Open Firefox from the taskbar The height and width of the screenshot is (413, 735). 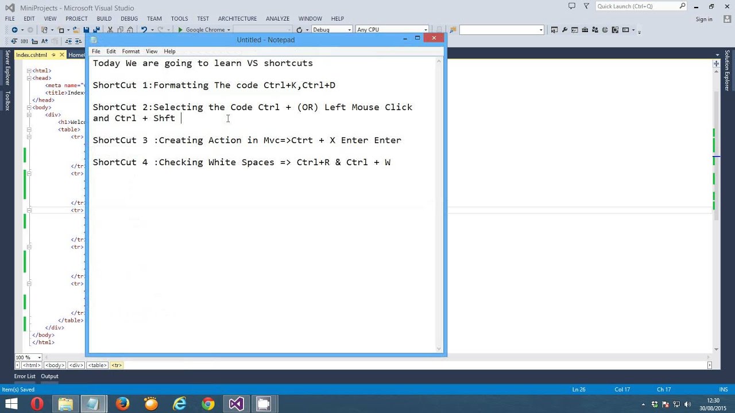pyautogui.click(x=122, y=404)
